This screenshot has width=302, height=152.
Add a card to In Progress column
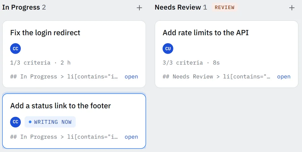139,8
